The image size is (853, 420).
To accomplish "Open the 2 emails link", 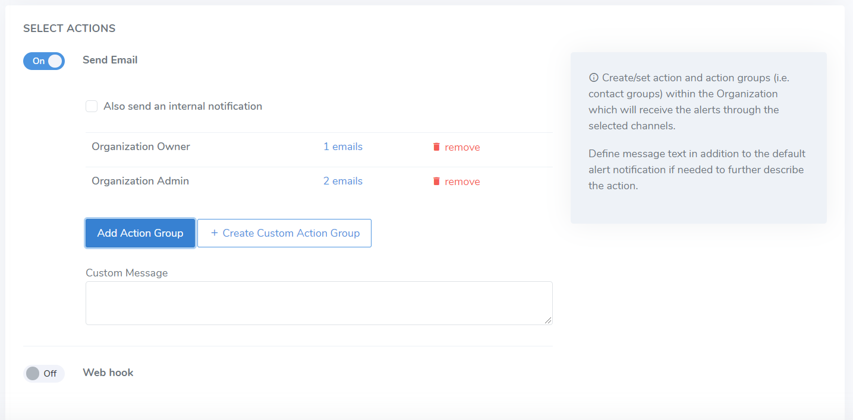I will tap(343, 181).
